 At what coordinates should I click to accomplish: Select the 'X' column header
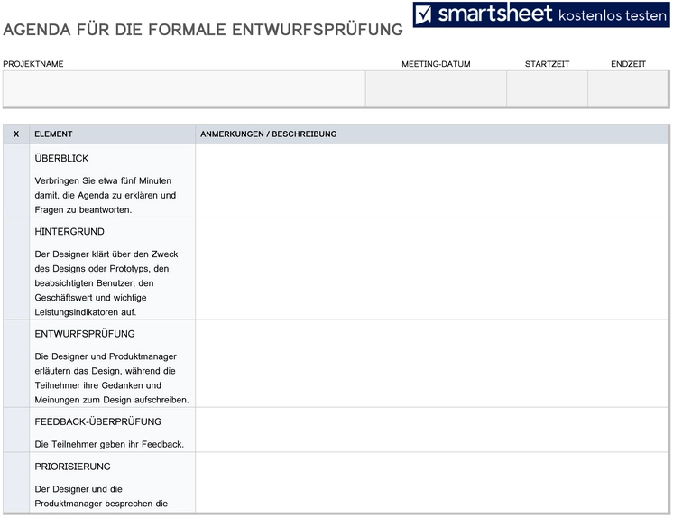[16, 134]
